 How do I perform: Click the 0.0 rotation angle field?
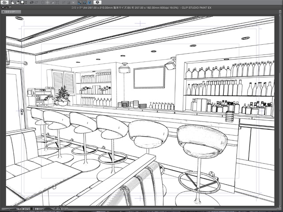[x=36, y=209]
